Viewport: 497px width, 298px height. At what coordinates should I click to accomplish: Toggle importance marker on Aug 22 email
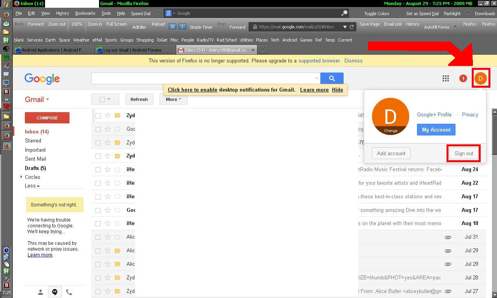118,183
